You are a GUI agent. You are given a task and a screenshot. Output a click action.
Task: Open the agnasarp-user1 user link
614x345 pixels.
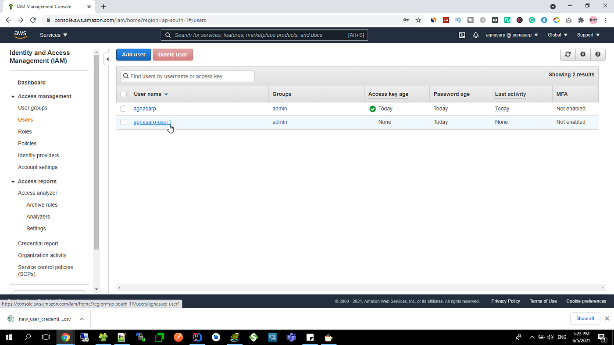[x=152, y=122]
